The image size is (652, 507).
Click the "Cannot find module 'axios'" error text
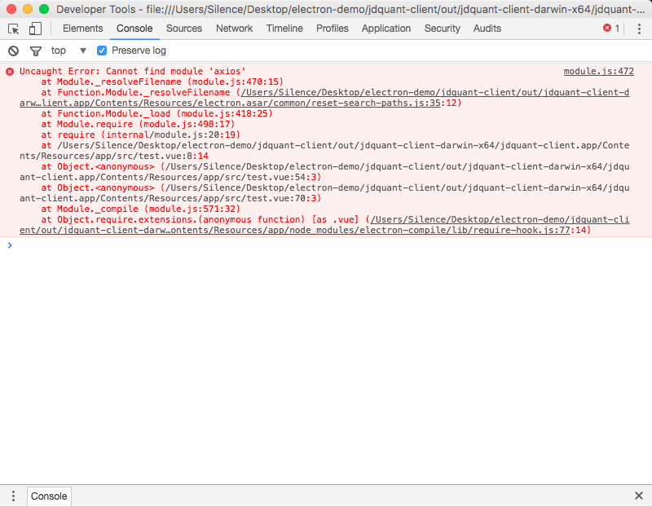click(175, 71)
